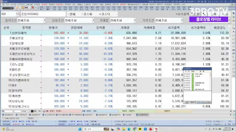236x132 pixels.
Task: Select the 코오롱티슈진 stock name
Action: (21, 75)
